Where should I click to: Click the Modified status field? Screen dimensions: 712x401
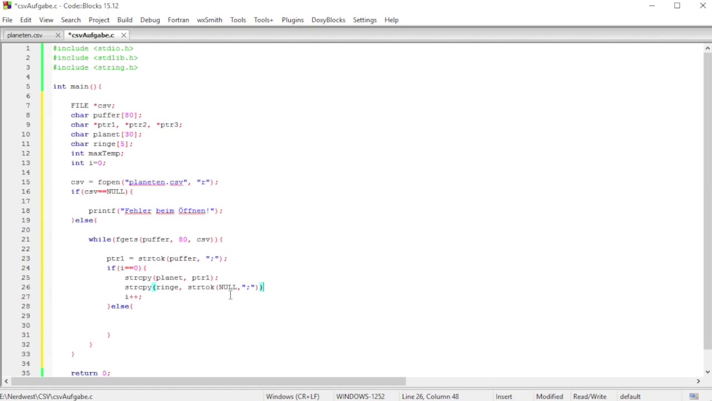click(550, 397)
